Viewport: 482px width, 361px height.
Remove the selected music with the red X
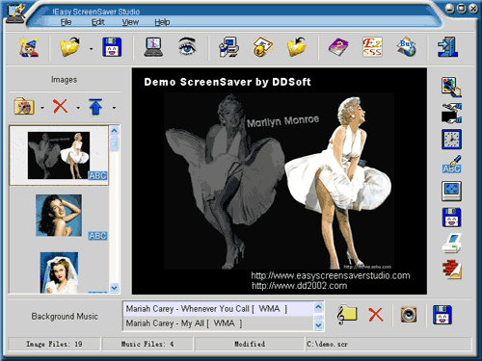(376, 315)
